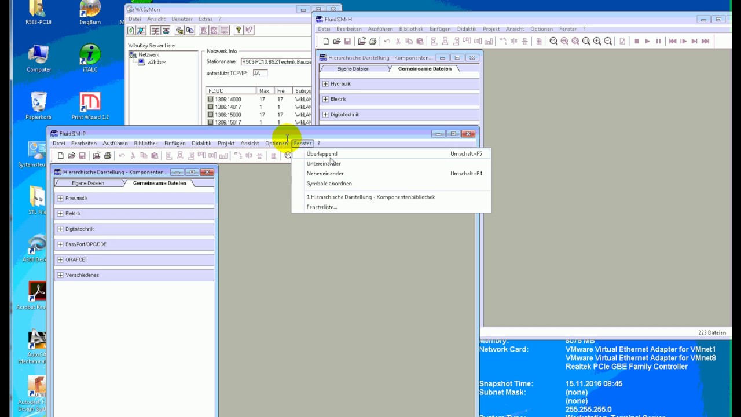Click Play simulation button in FluidSIM-H
This screenshot has height=417, width=741.
[647, 41]
